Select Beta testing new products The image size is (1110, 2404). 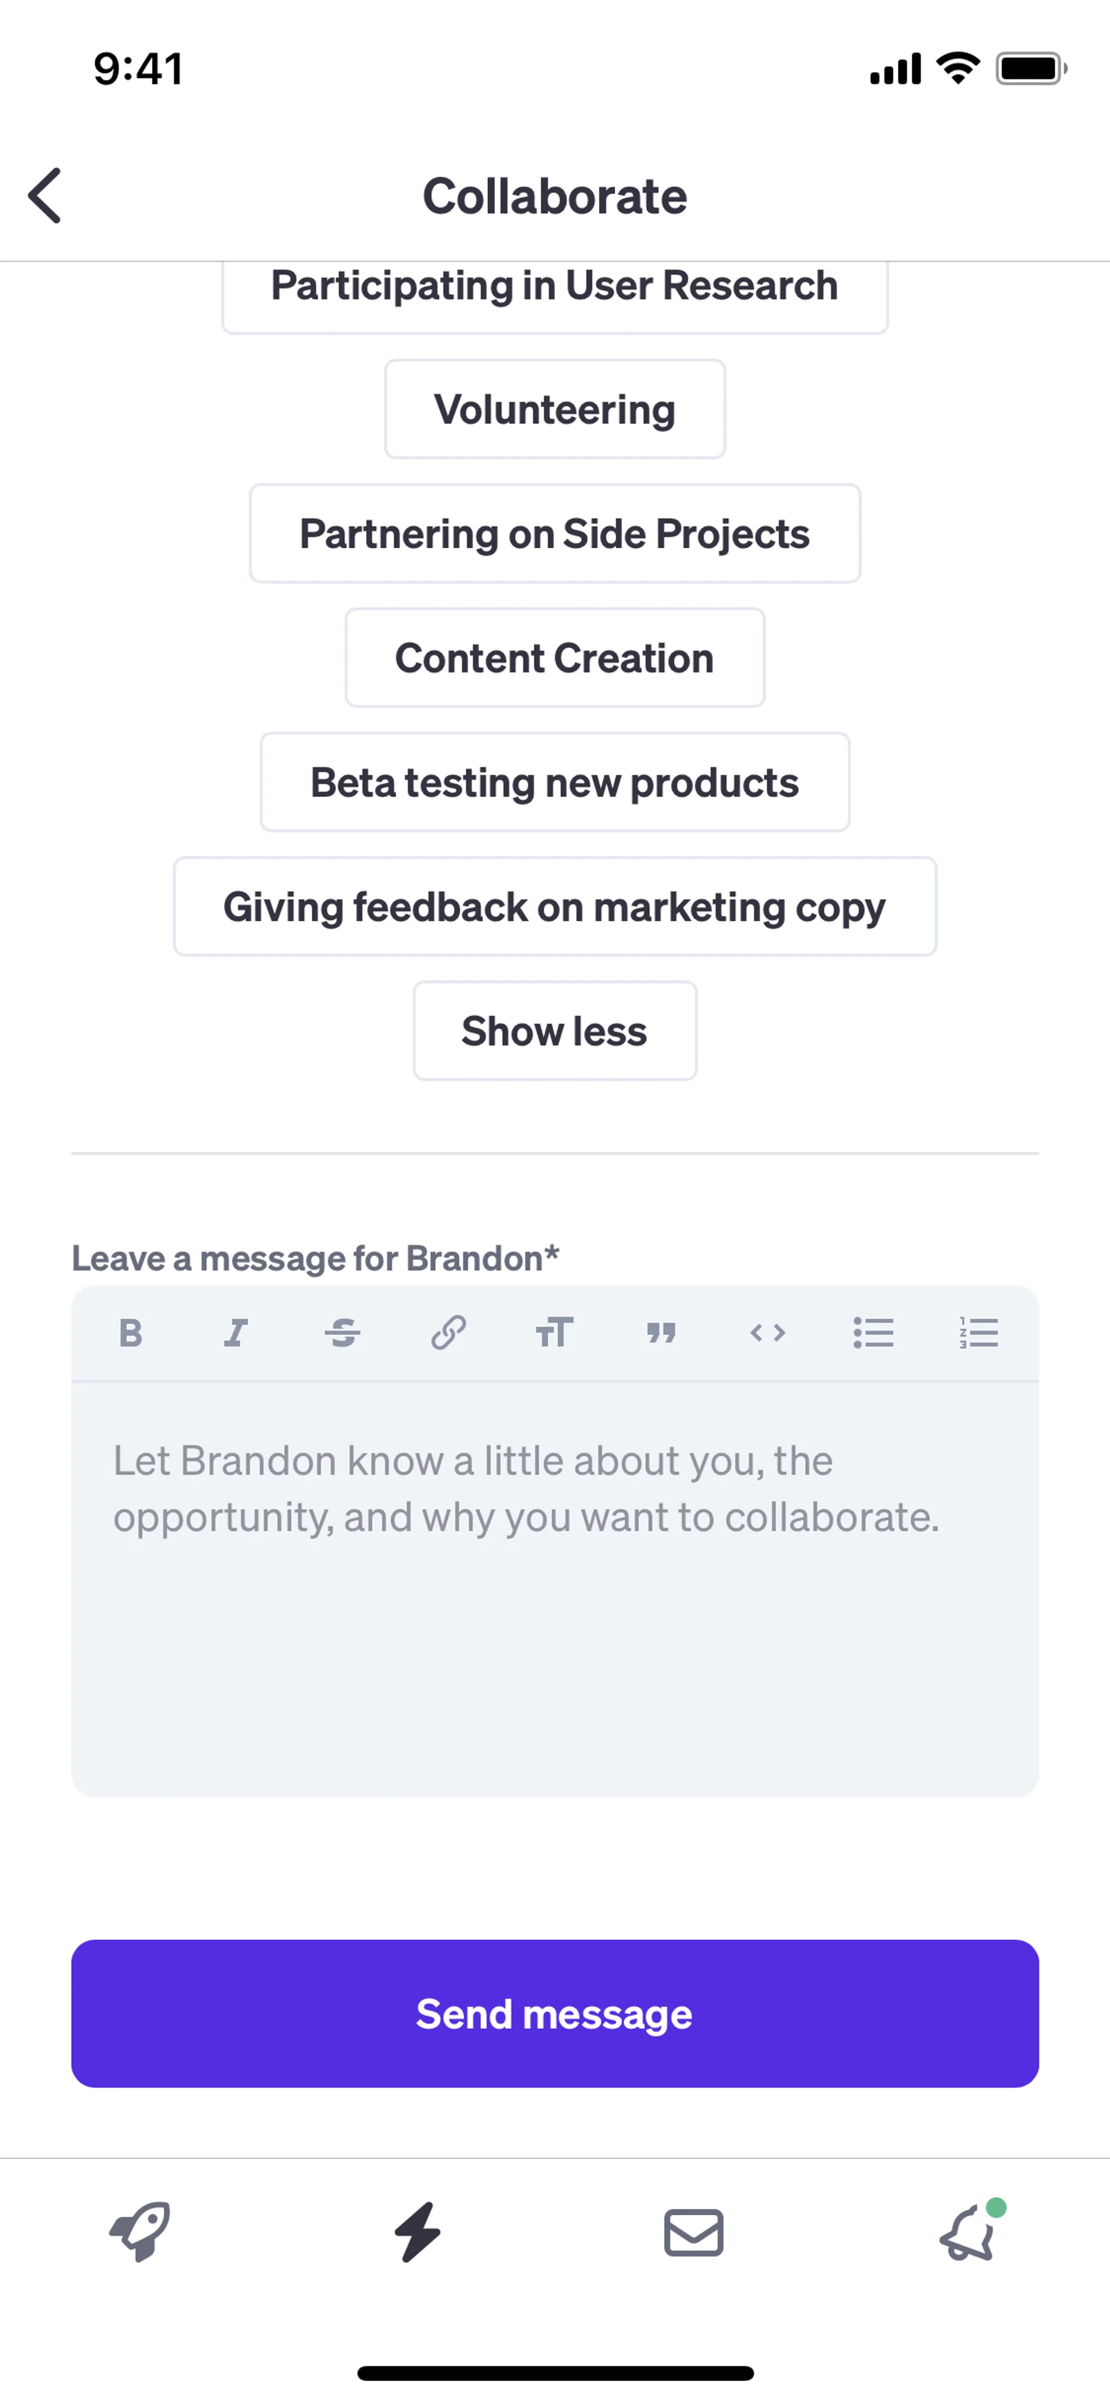click(x=555, y=782)
